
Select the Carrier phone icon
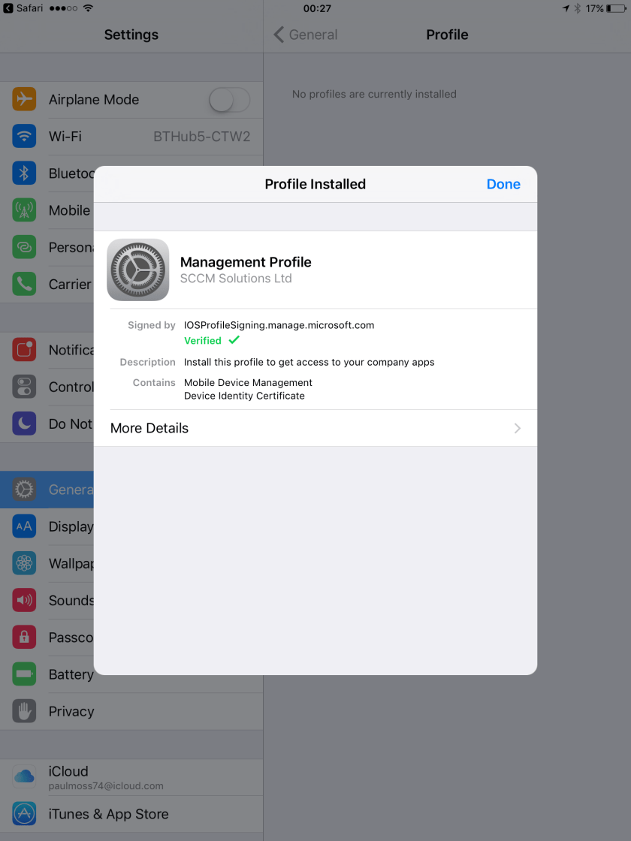coord(24,284)
